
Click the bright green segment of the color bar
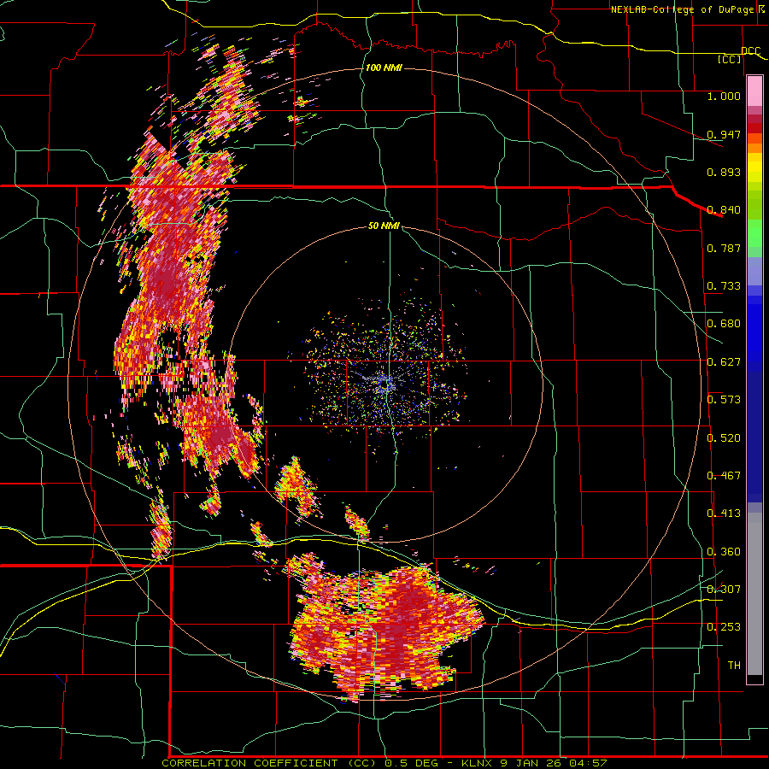(754, 233)
